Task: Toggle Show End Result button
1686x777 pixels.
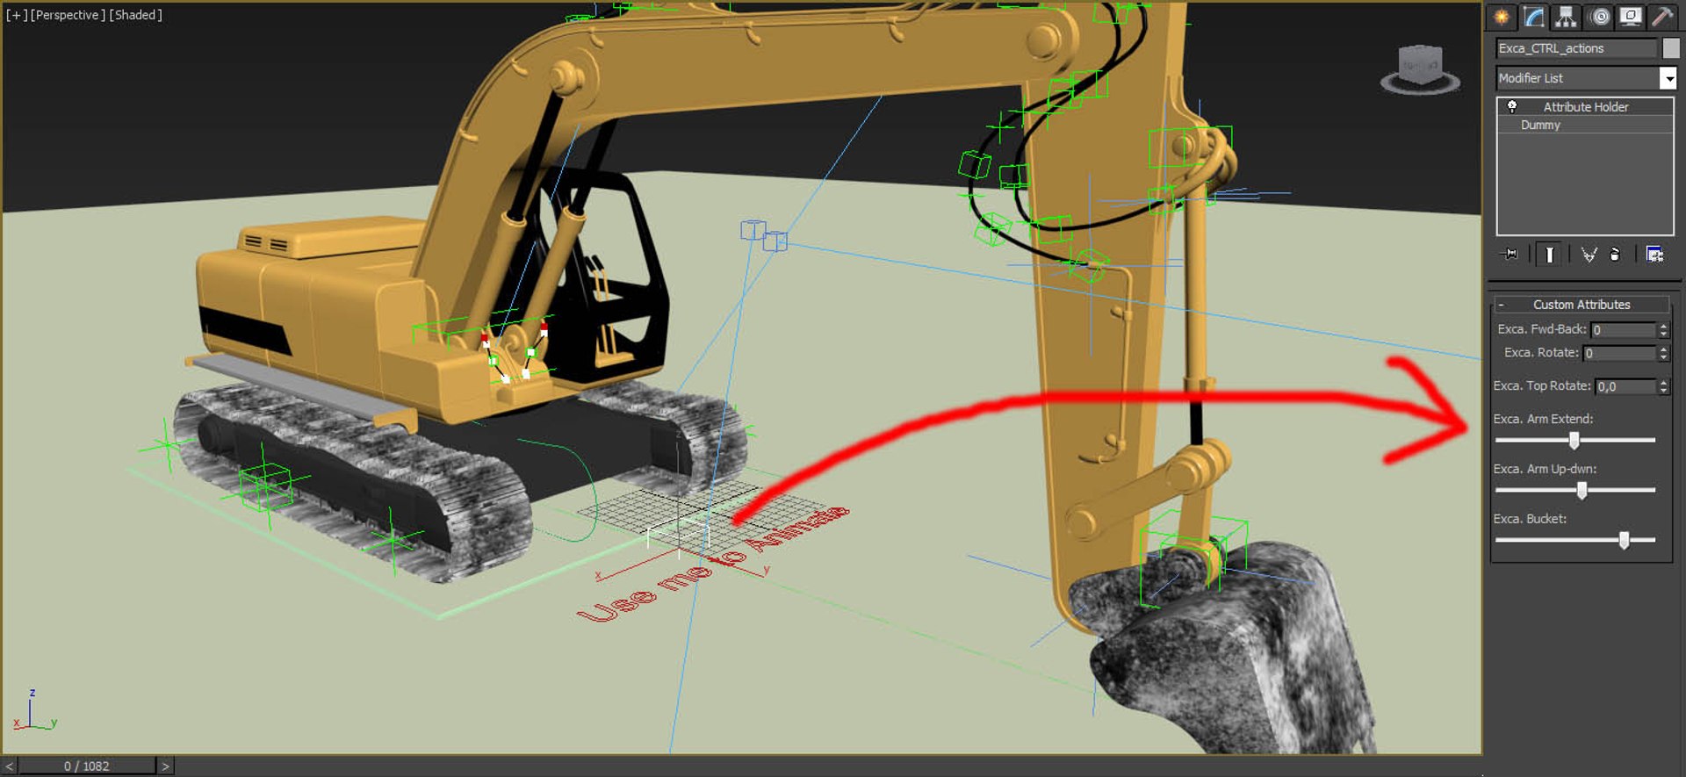Action: click(x=1549, y=255)
